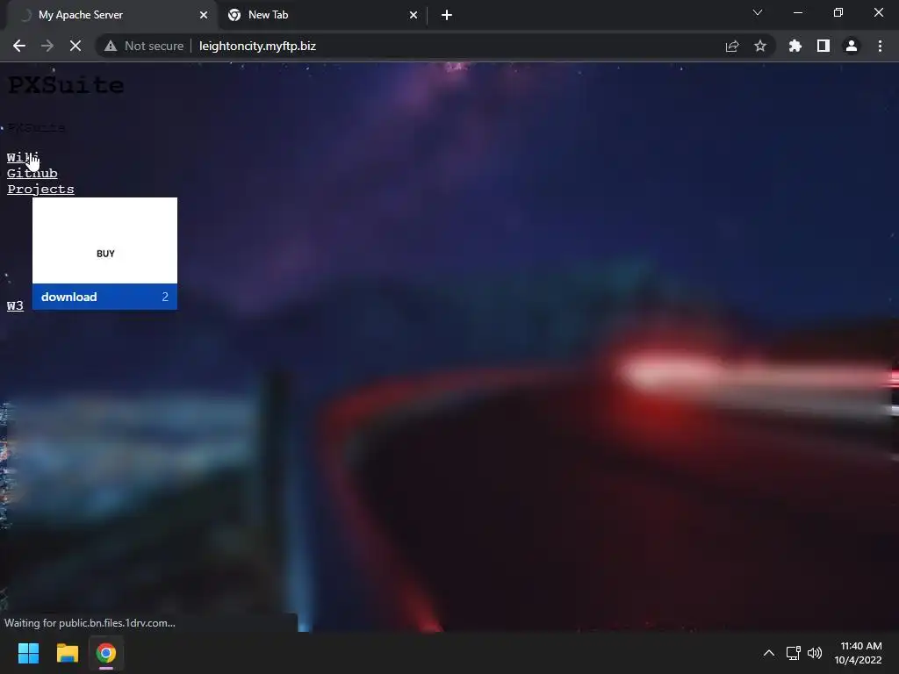The width and height of the screenshot is (899, 674).
Task: Open the Chrome profile menu
Action: (x=852, y=46)
